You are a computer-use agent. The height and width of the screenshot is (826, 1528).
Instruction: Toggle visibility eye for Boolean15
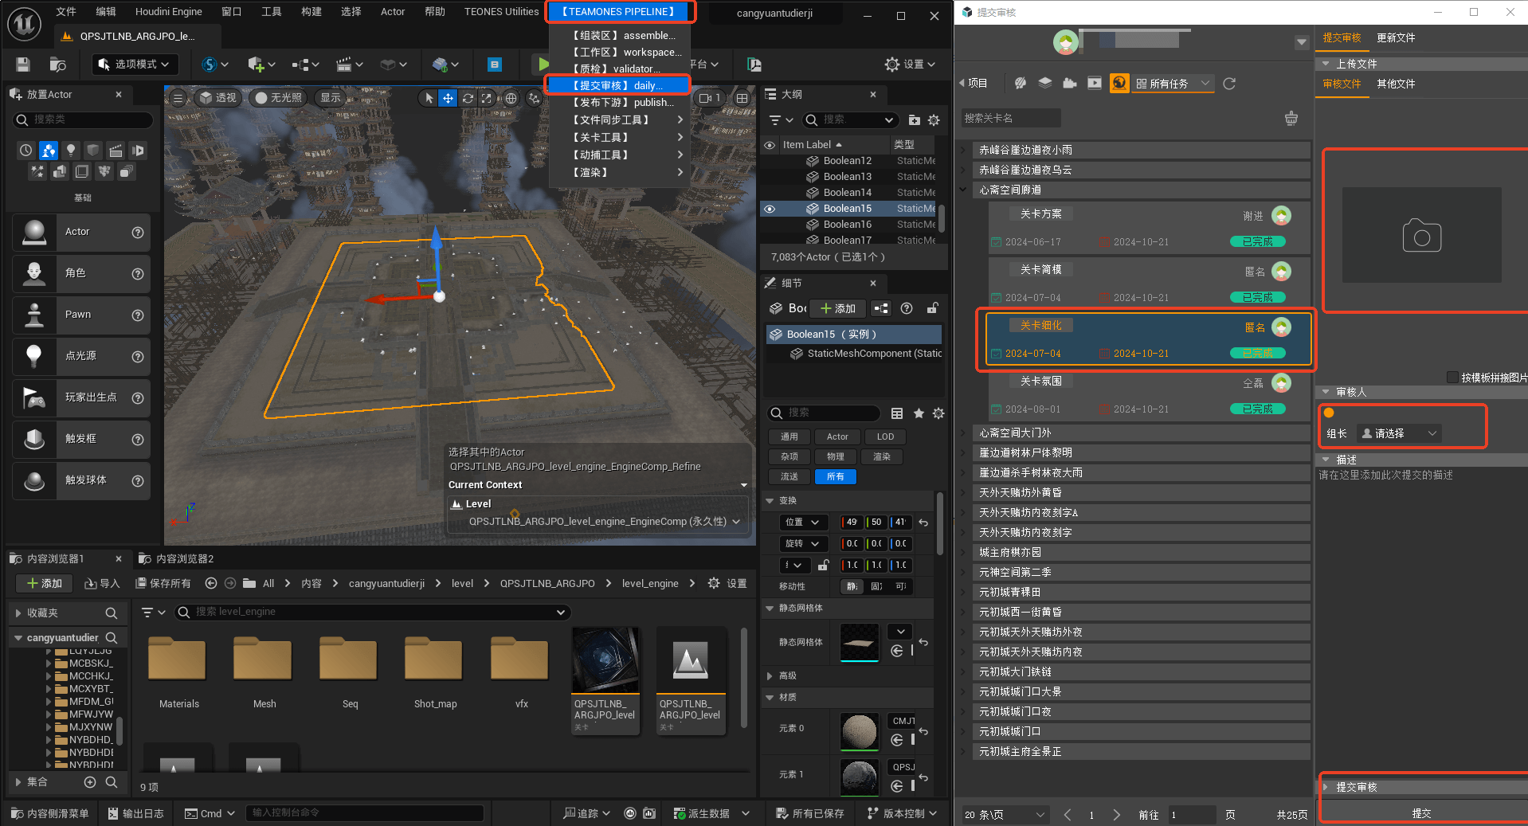(770, 209)
